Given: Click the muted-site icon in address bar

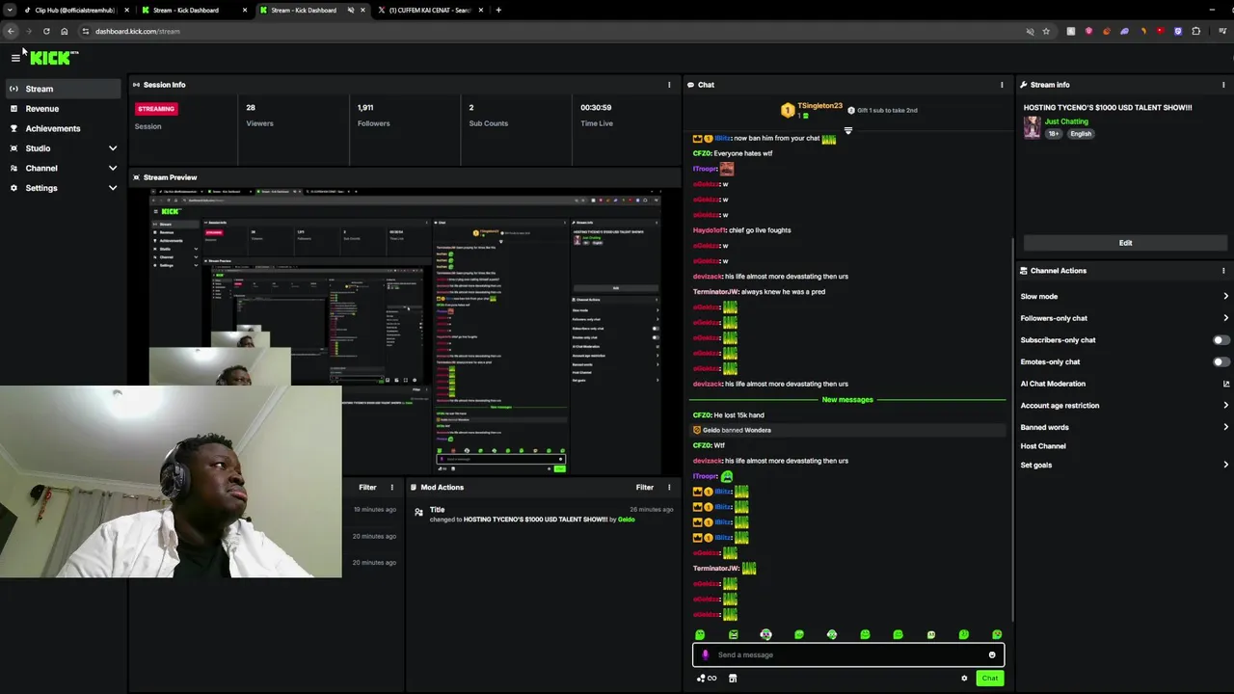Looking at the screenshot, I should pyautogui.click(x=1031, y=31).
